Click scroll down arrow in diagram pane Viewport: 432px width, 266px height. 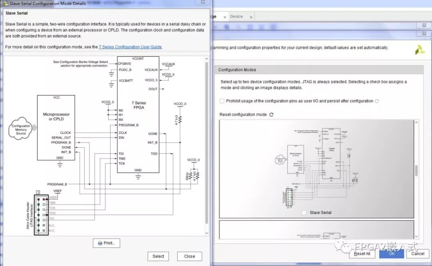click(x=207, y=233)
